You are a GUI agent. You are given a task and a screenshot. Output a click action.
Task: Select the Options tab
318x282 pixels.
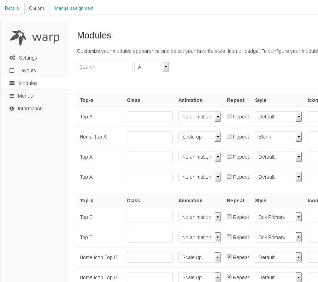click(37, 8)
